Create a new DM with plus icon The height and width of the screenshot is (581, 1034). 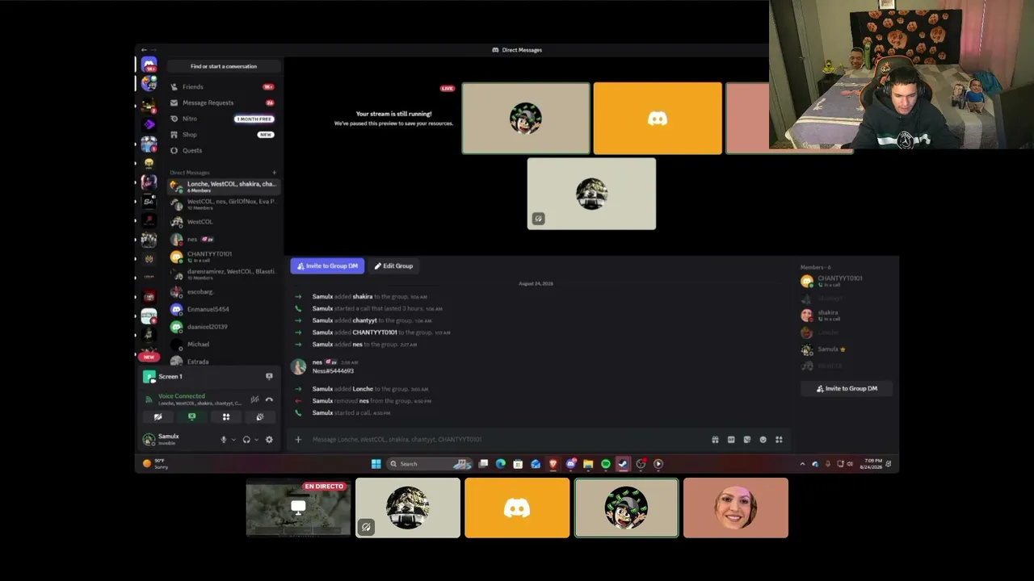[x=274, y=173]
